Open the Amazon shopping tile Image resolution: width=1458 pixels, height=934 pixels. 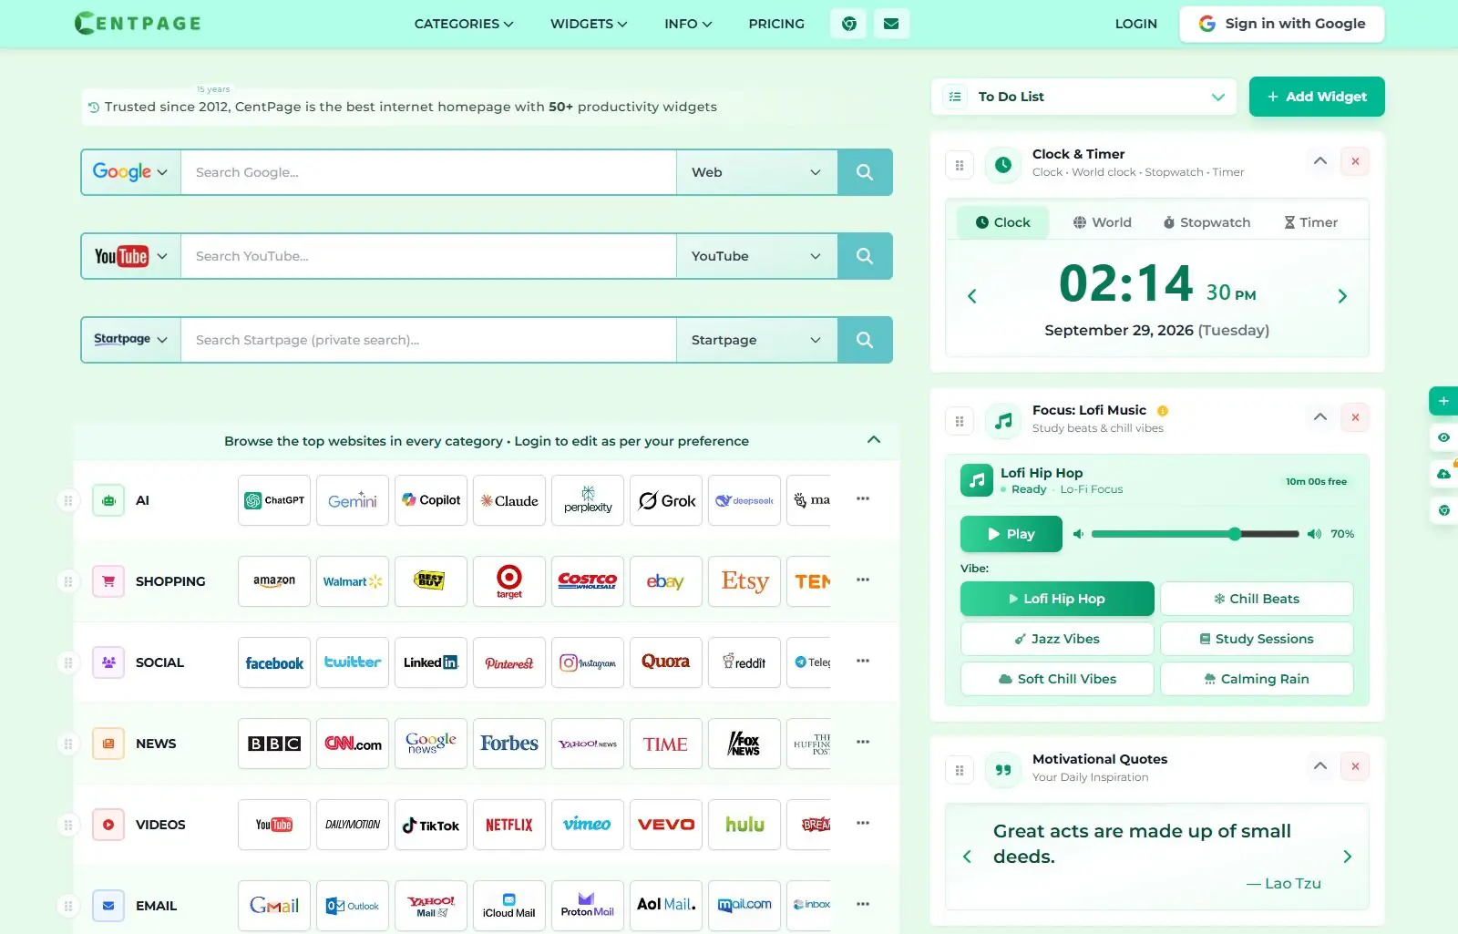tap(274, 581)
